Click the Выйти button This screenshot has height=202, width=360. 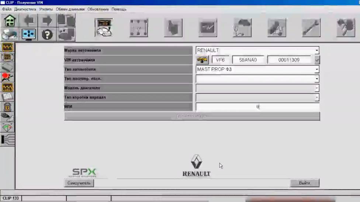tap(304, 183)
